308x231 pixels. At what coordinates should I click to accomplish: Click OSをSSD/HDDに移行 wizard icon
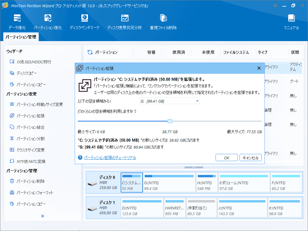(12, 61)
